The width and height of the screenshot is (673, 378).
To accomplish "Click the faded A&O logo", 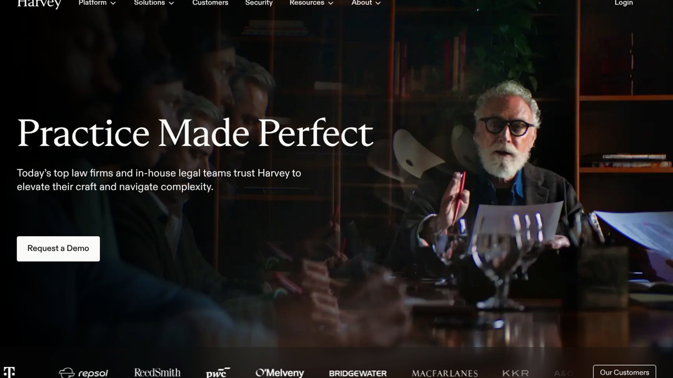I will tap(564, 373).
